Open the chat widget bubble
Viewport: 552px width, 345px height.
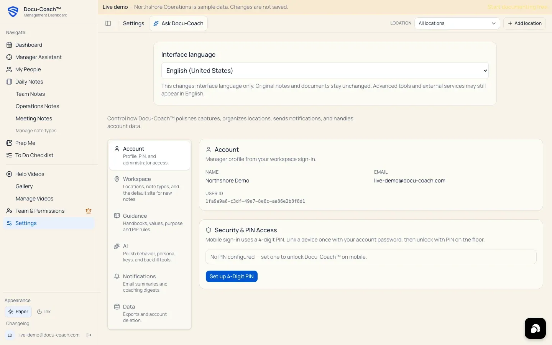[x=535, y=328]
